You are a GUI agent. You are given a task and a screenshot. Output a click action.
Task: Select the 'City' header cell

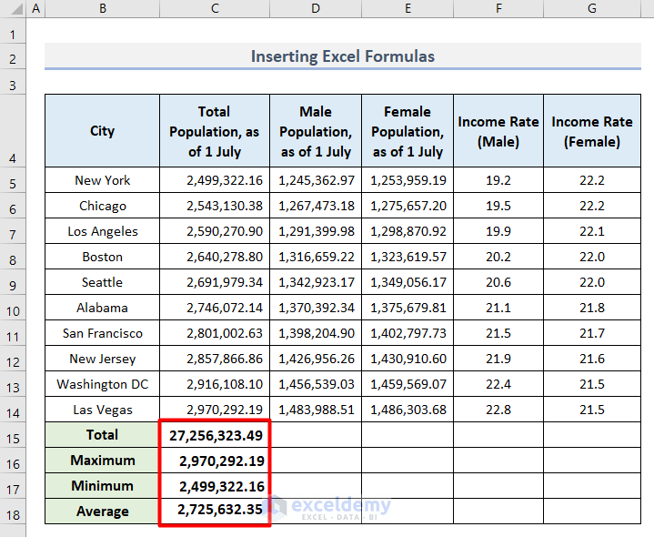(102, 131)
